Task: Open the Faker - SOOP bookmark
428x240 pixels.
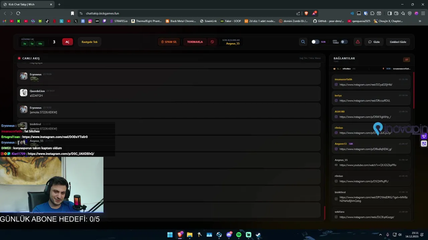Action: point(230,21)
